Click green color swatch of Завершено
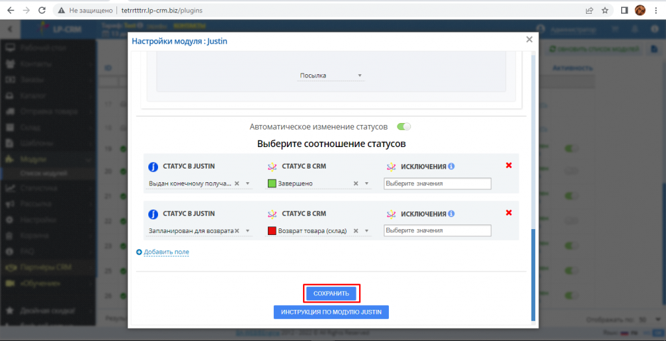 (272, 184)
